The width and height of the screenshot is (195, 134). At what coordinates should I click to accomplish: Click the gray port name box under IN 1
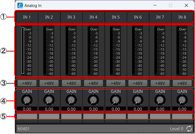27,116
